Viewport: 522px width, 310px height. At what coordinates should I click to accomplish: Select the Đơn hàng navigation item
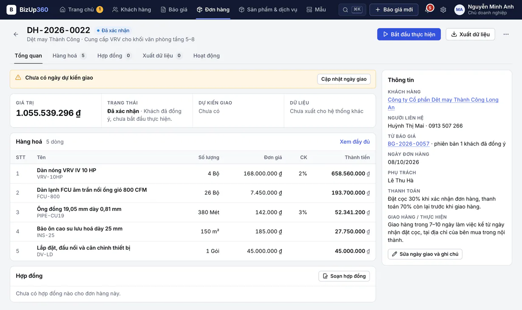213,9
